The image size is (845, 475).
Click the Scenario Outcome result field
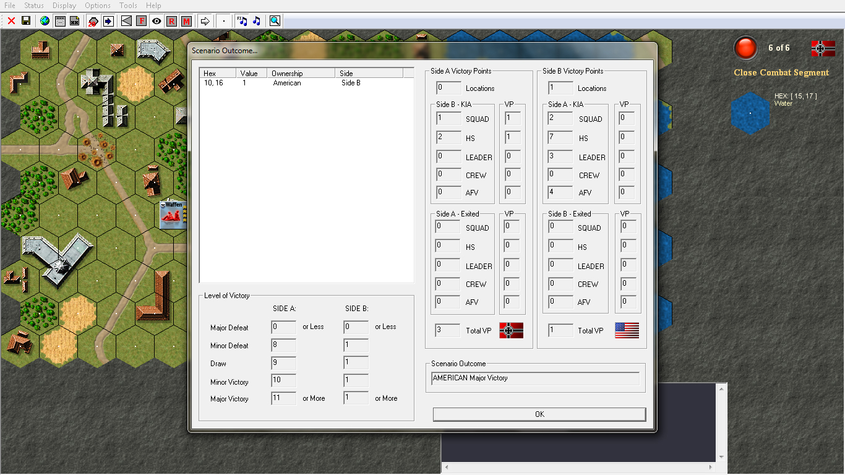(535, 379)
